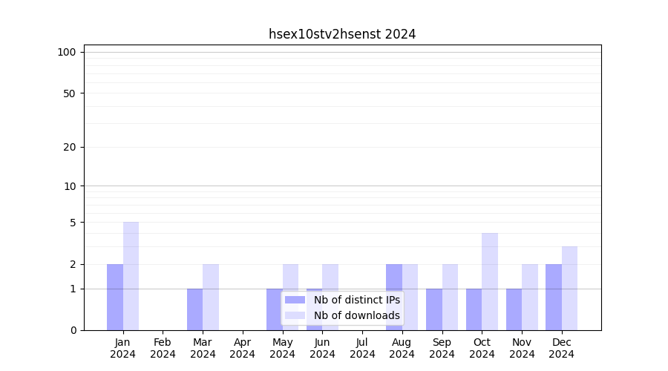Select the March distinct IPs bar
Image resolution: width=668 pixels, height=371 pixels.
tap(194, 309)
